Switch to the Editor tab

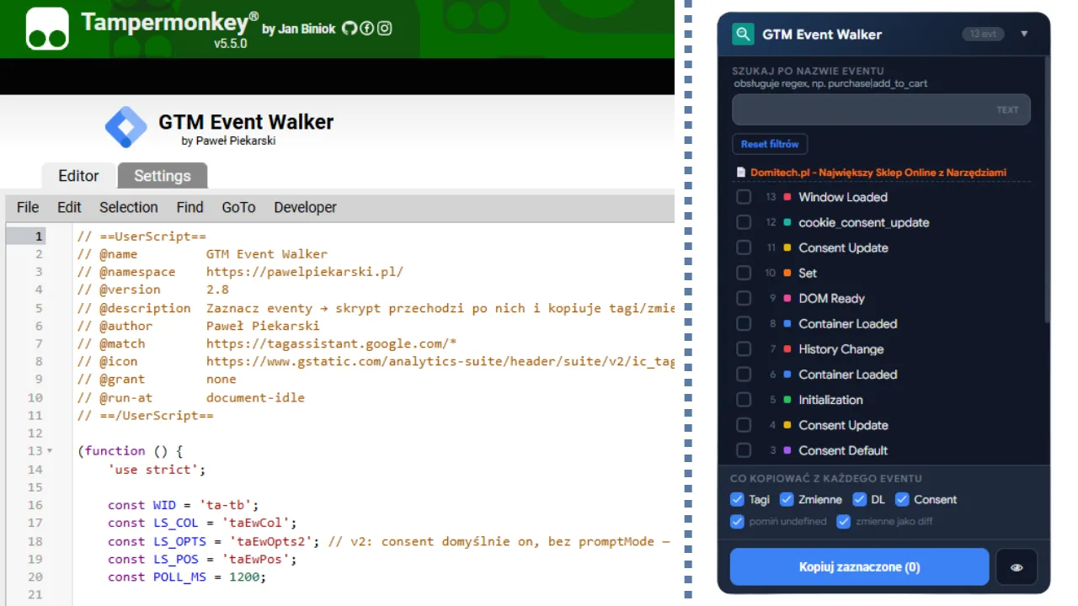[78, 176]
